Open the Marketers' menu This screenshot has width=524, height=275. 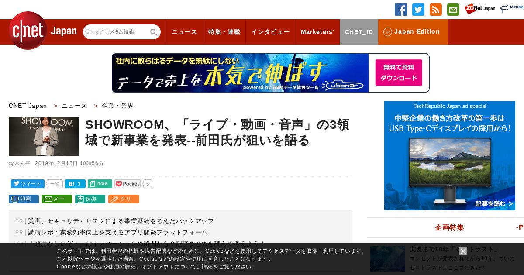click(x=317, y=32)
